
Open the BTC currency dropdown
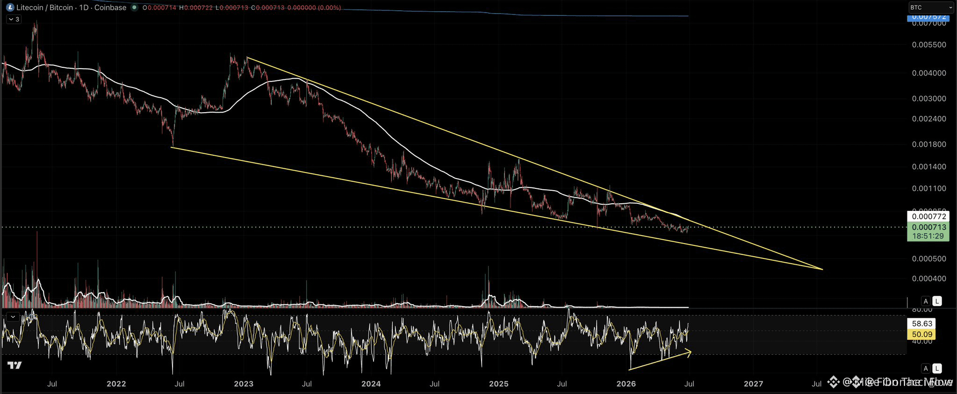pos(931,7)
